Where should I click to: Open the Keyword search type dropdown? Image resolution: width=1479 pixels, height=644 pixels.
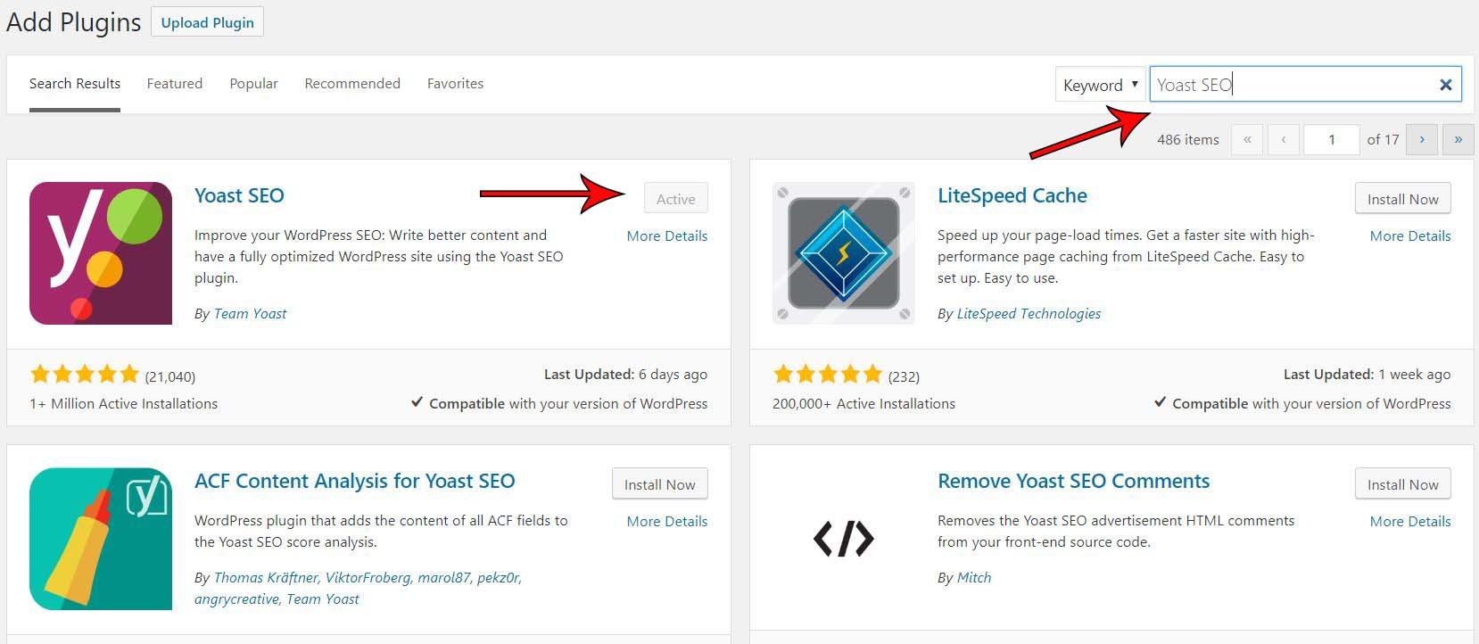[x=1101, y=85]
